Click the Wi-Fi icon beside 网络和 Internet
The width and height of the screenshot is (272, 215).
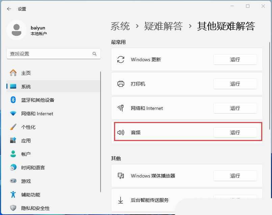tap(120, 108)
